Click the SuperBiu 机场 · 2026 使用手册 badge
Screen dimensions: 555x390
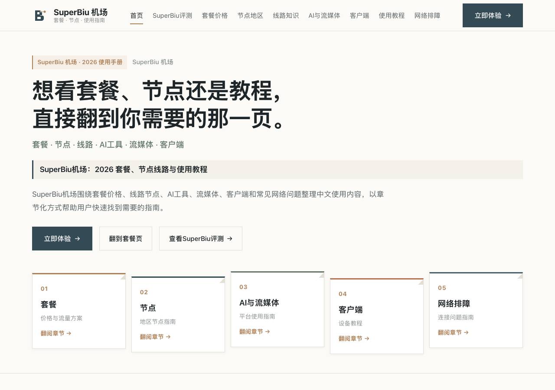pyautogui.click(x=80, y=62)
